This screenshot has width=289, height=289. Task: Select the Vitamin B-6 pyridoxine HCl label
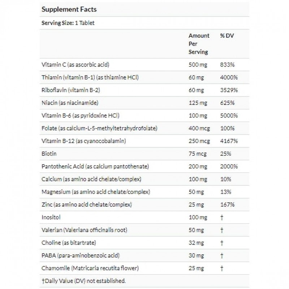[81, 116]
